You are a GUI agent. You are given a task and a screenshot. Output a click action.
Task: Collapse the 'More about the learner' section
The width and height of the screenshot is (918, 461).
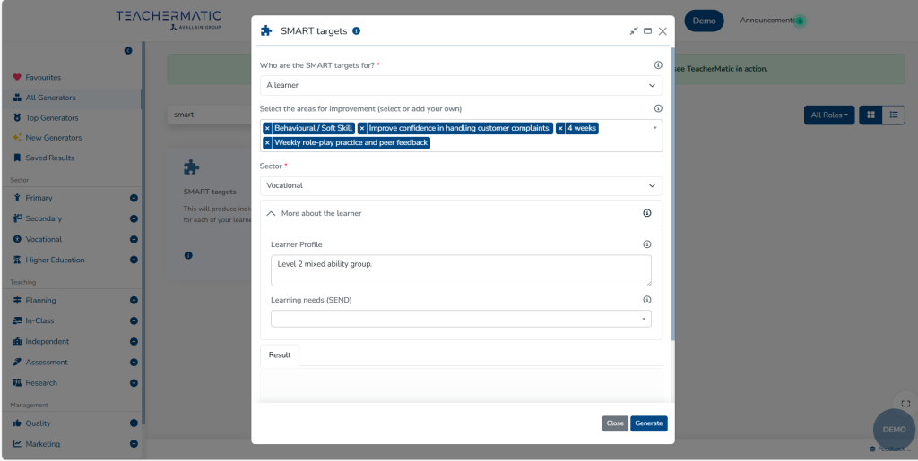(x=271, y=213)
